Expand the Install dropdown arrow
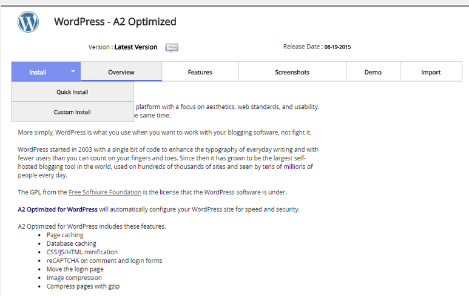 click(x=73, y=71)
